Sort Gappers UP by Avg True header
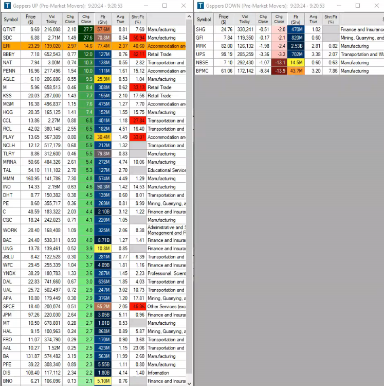This screenshot has width=384, height=386. pos(120,19)
